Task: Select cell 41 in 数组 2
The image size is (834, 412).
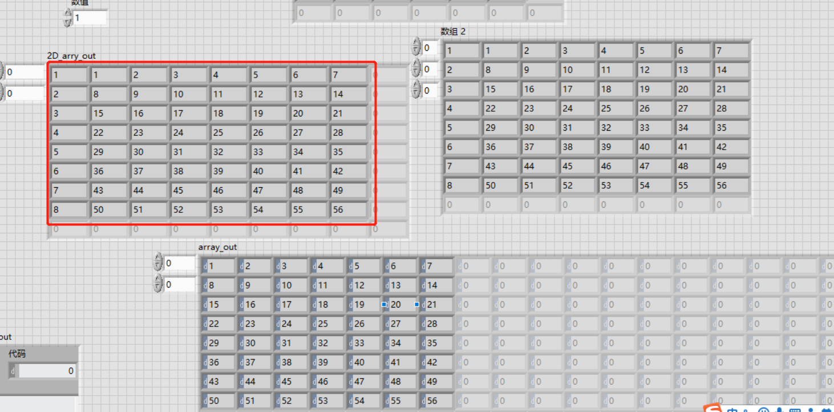Action: (x=693, y=147)
